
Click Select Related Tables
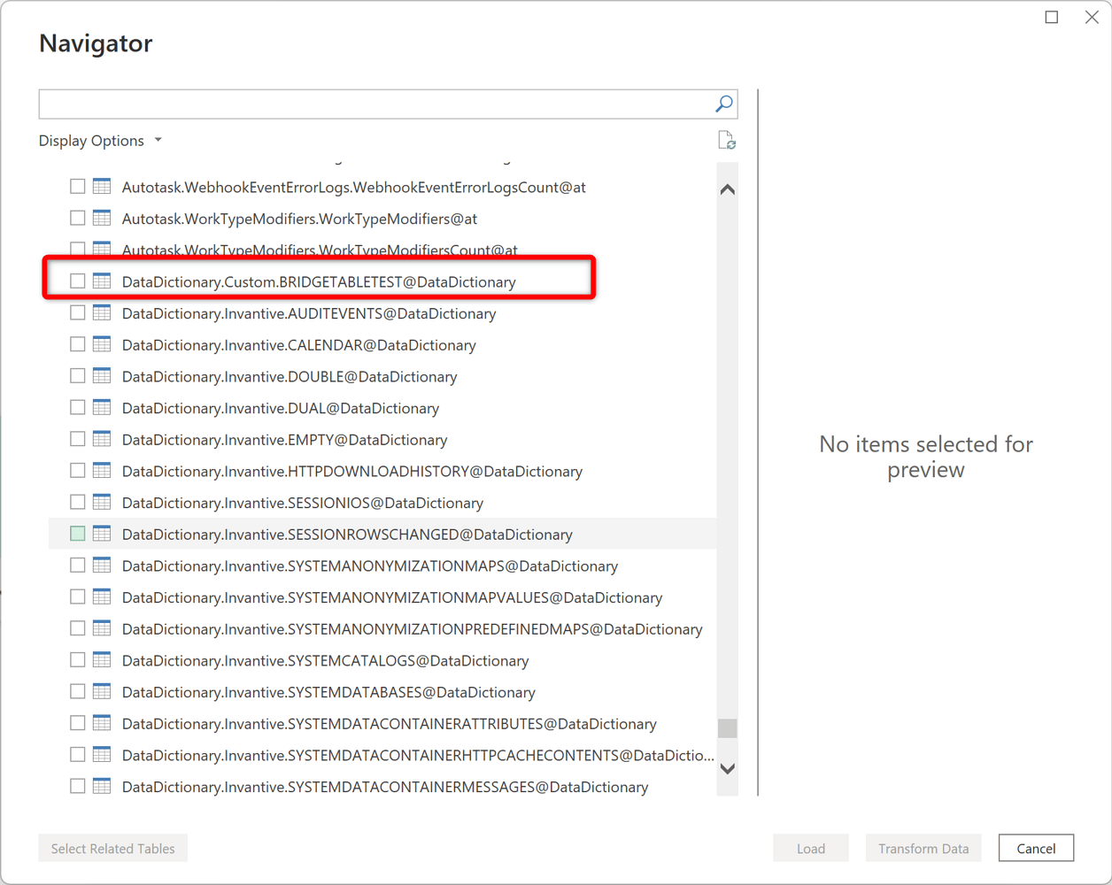112,847
